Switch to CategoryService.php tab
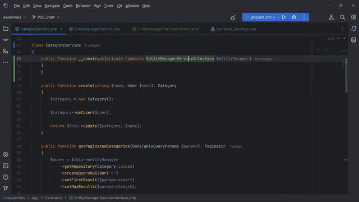This screenshot has height=202, width=359. pos(39,29)
